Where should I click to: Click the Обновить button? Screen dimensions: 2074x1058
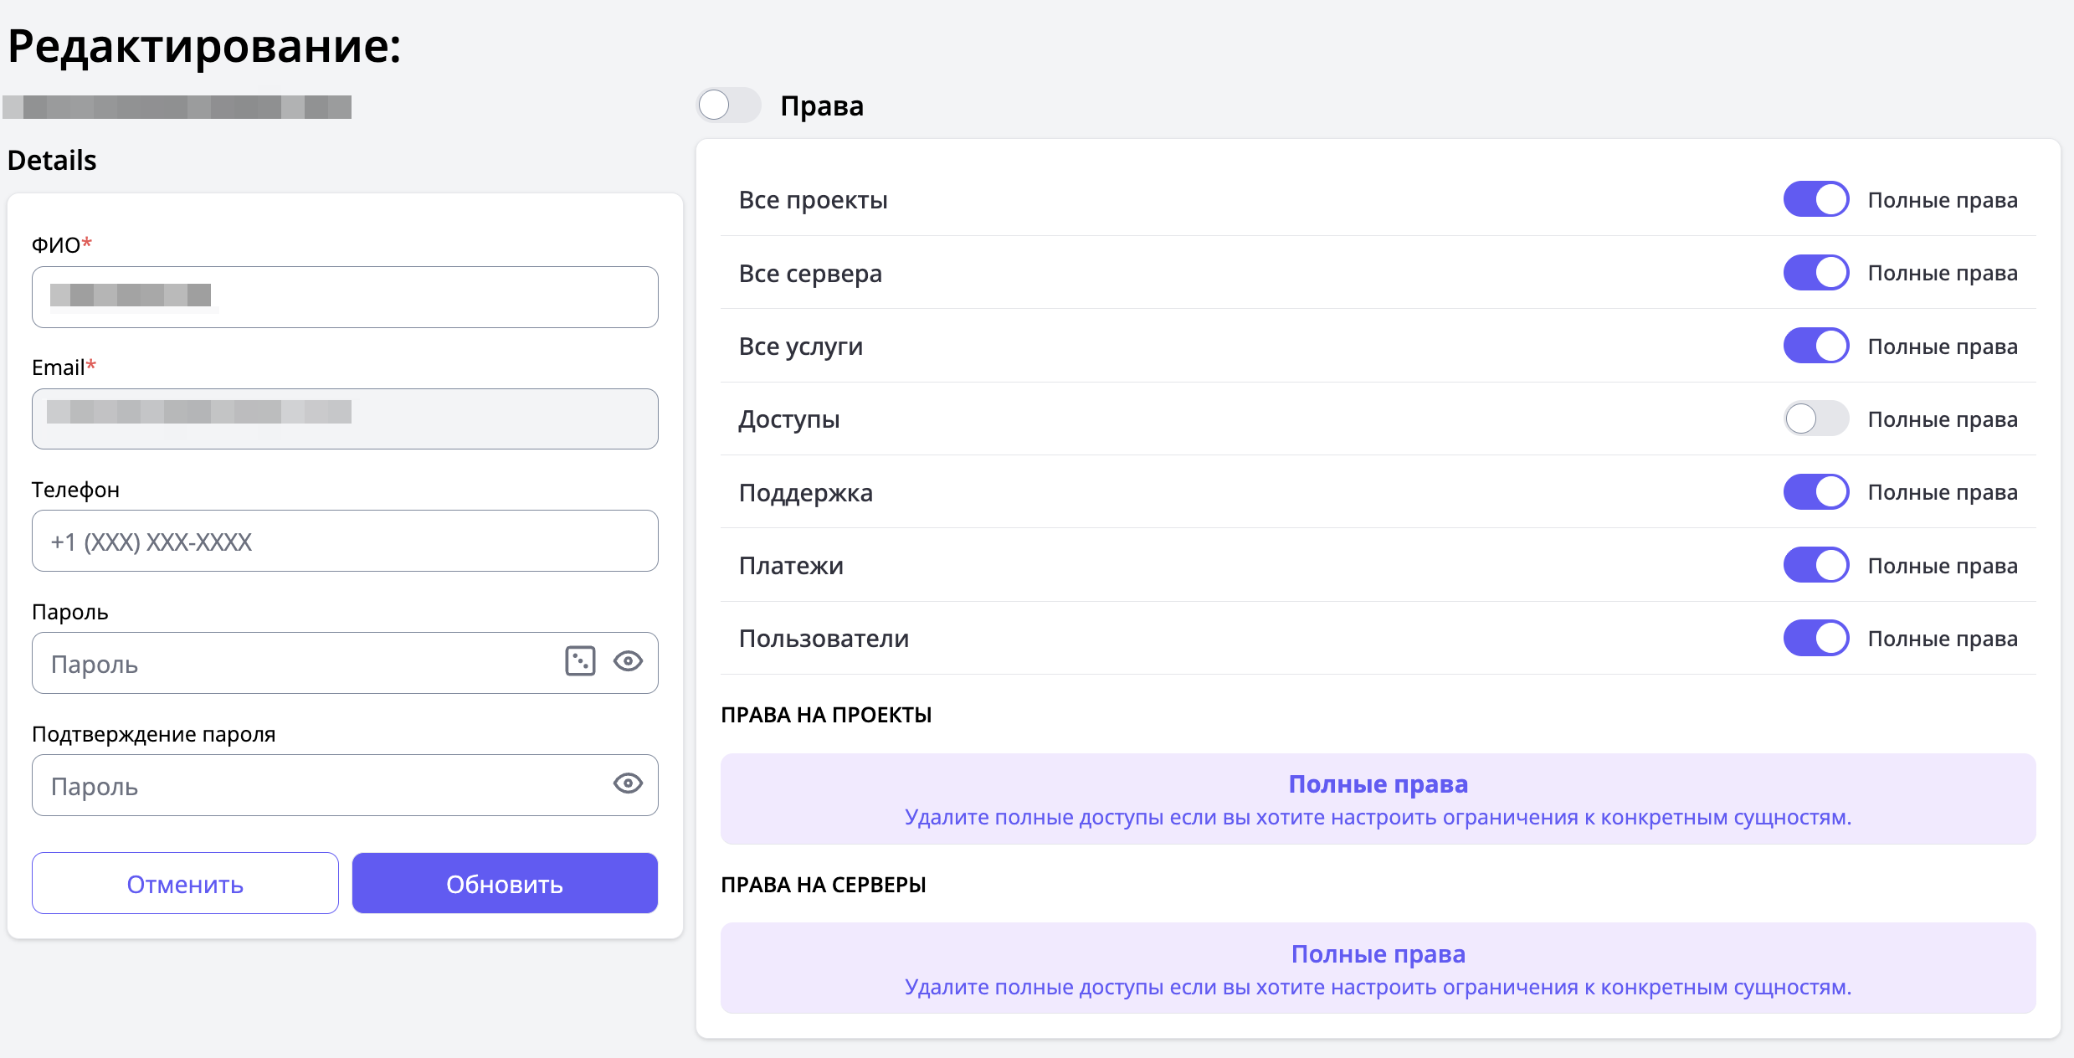click(505, 884)
